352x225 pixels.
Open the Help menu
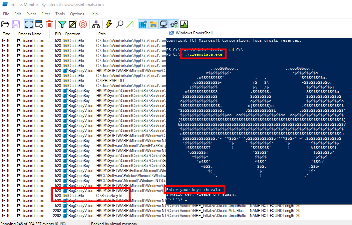pos(93,14)
